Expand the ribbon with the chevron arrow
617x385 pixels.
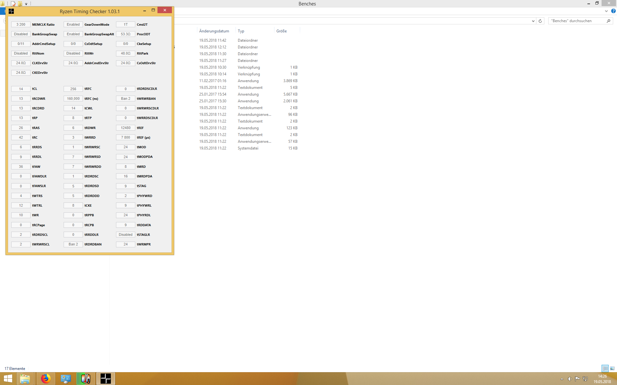point(606,11)
